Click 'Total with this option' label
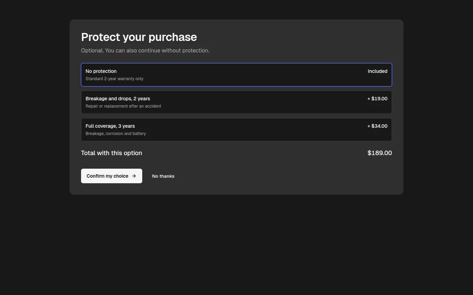Viewport: 473px width, 295px height. click(x=112, y=153)
